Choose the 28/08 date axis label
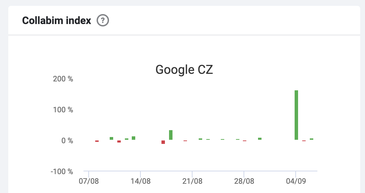 click(x=244, y=181)
